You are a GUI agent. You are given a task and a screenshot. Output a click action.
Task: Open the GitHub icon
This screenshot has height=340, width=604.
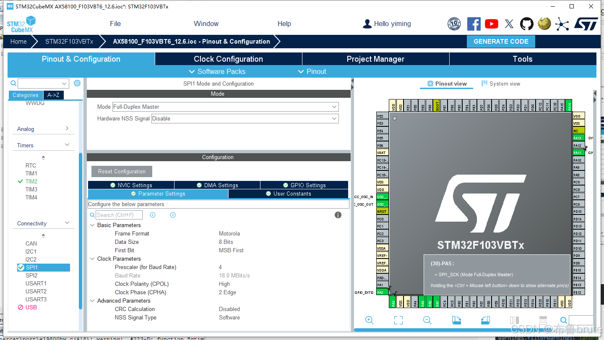(527, 24)
